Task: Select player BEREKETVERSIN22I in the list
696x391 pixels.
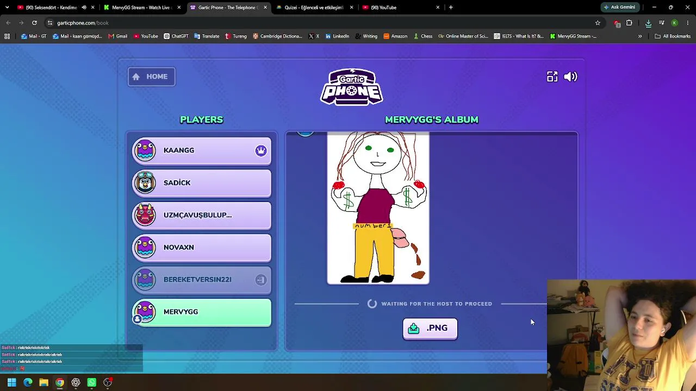Action: click(202, 280)
